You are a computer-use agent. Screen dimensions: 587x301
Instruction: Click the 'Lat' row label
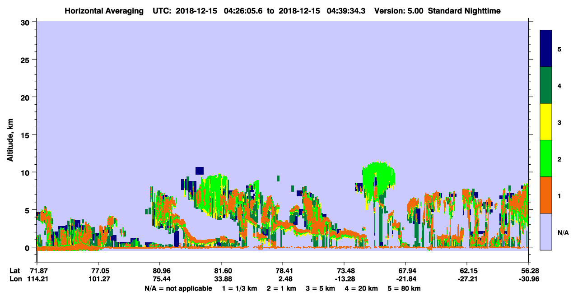[x=14, y=271]
